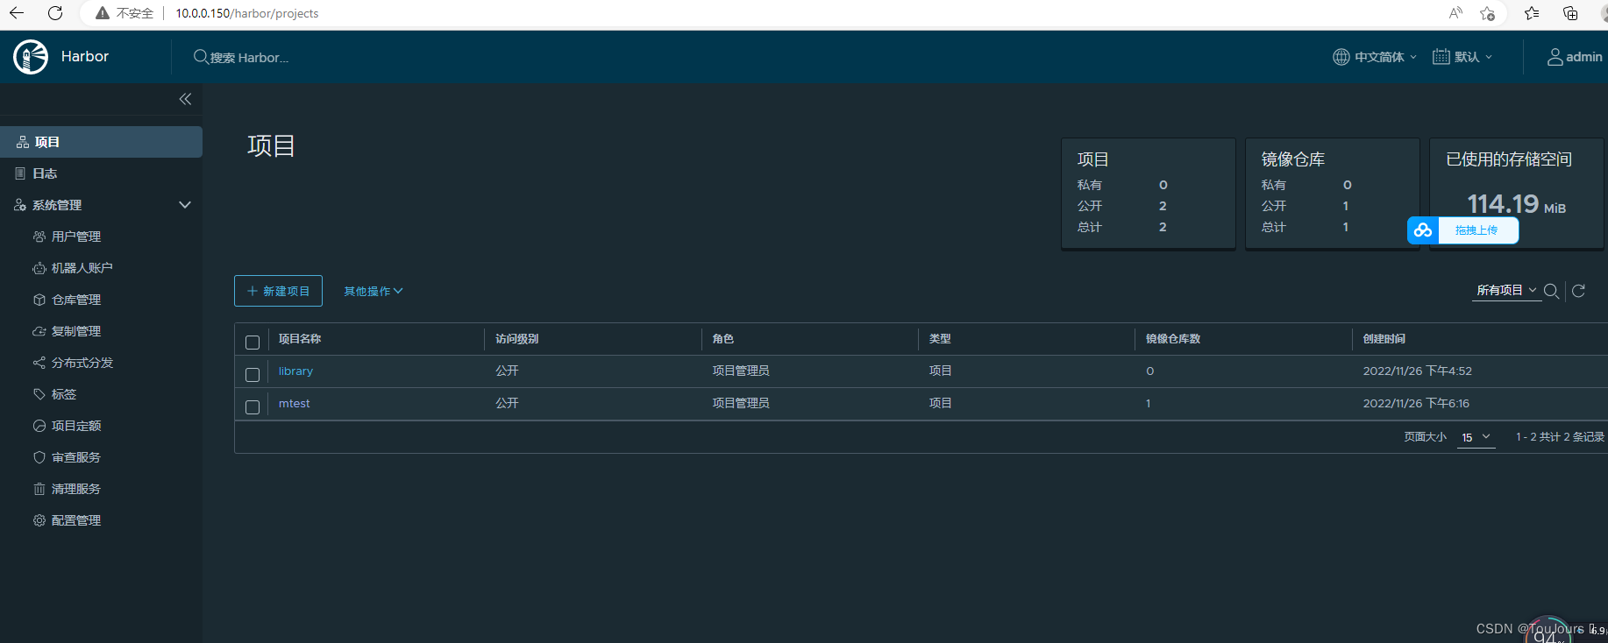Screen dimensions: 1608x643
Task: Click library's 2022/11/26 下午4:52 timestamp
Action: (1418, 371)
